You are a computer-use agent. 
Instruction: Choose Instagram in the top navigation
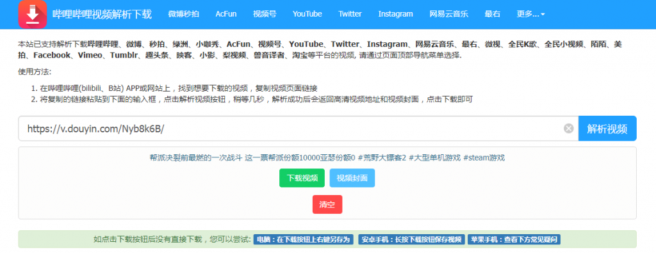[395, 14]
